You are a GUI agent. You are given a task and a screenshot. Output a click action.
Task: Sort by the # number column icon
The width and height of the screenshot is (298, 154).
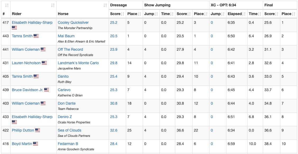pyautogui.click(x=7, y=5)
